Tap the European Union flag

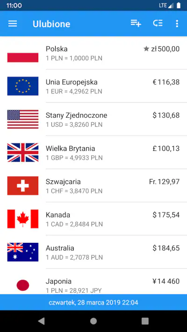coord(23,86)
